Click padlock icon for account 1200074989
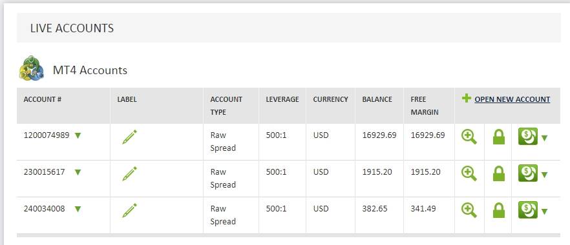Viewport: 570px width, 245px height. click(499, 137)
